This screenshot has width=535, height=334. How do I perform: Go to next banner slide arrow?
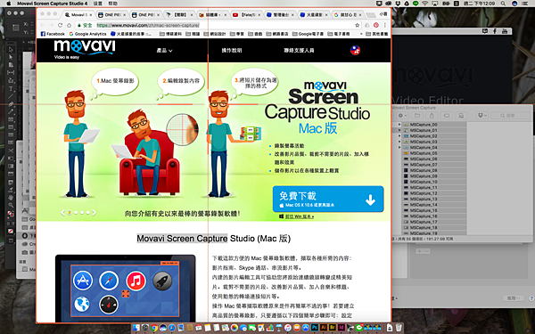[x=94, y=213]
